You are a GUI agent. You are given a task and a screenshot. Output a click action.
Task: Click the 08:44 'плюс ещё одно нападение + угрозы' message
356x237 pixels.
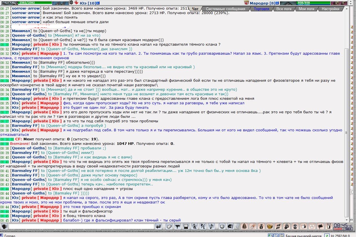click(x=98, y=189)
